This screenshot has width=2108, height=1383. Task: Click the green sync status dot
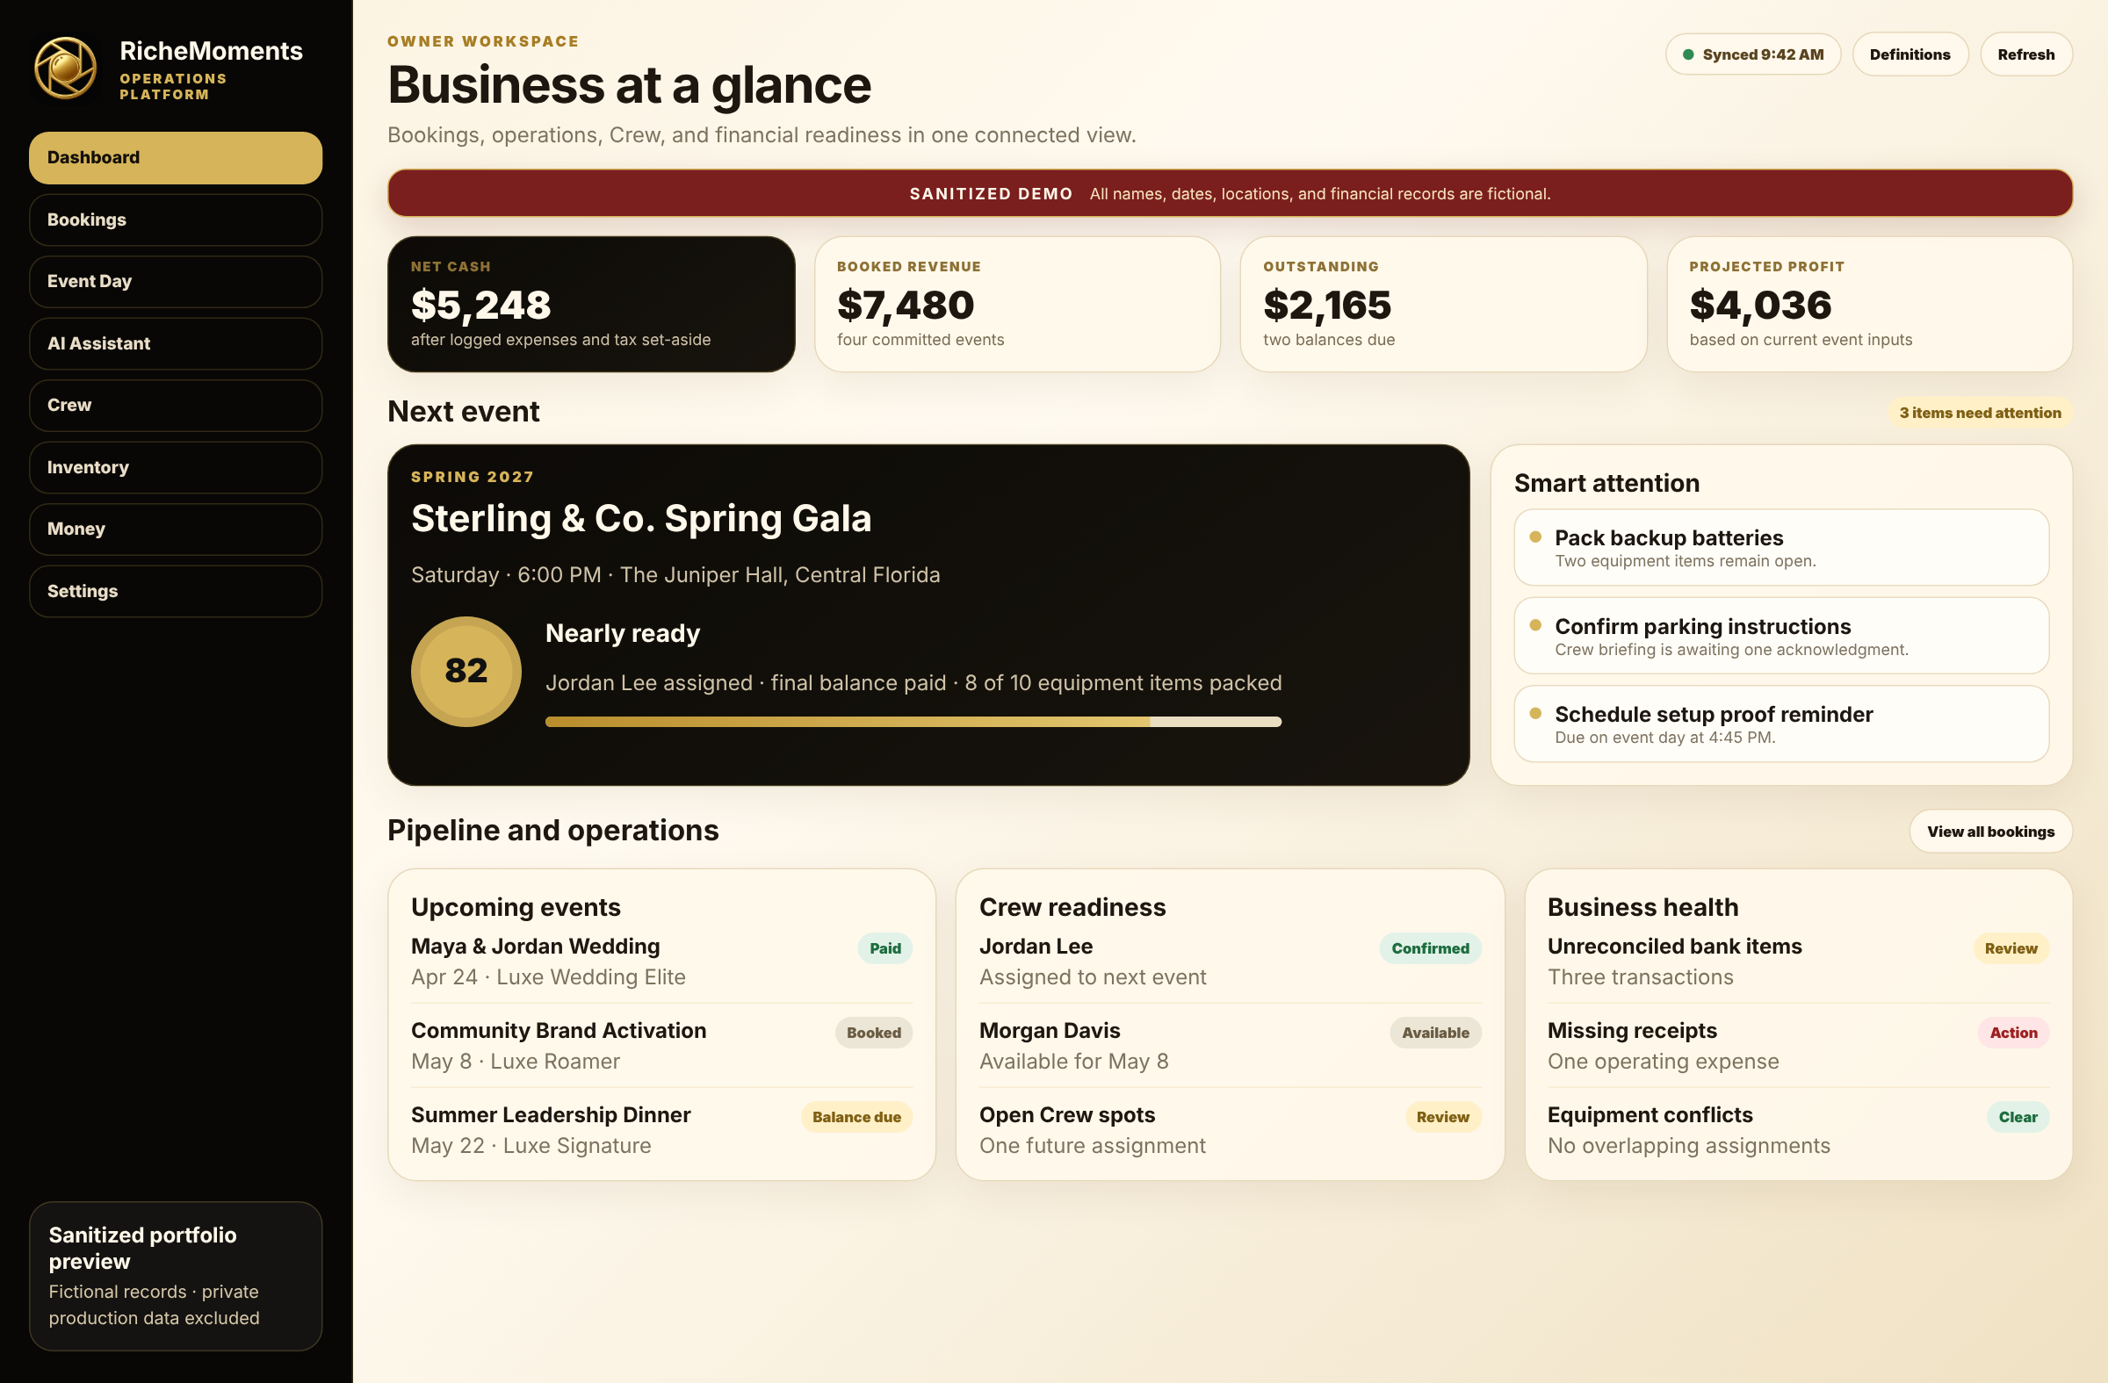(x=1688, y=55)
